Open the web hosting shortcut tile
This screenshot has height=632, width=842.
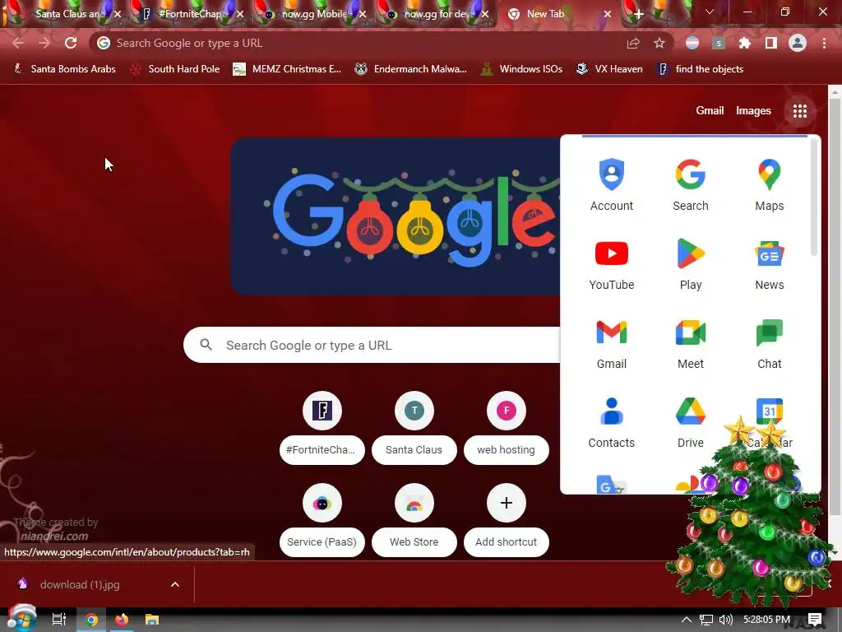tap(506, 427)
